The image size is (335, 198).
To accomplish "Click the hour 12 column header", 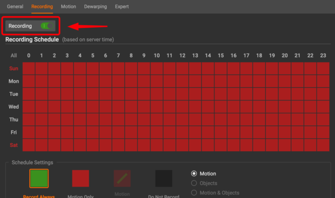I will pos(182,56).
